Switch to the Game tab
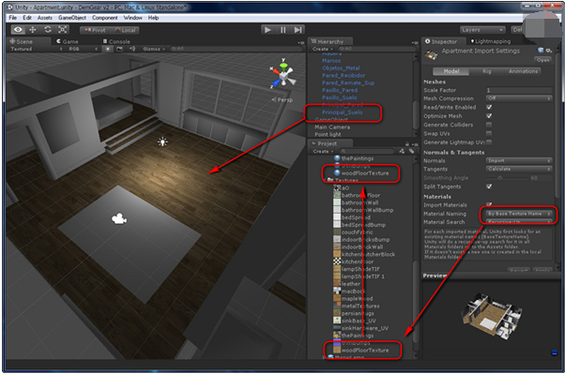Screen dimensions: 565x374 (68, 41)
